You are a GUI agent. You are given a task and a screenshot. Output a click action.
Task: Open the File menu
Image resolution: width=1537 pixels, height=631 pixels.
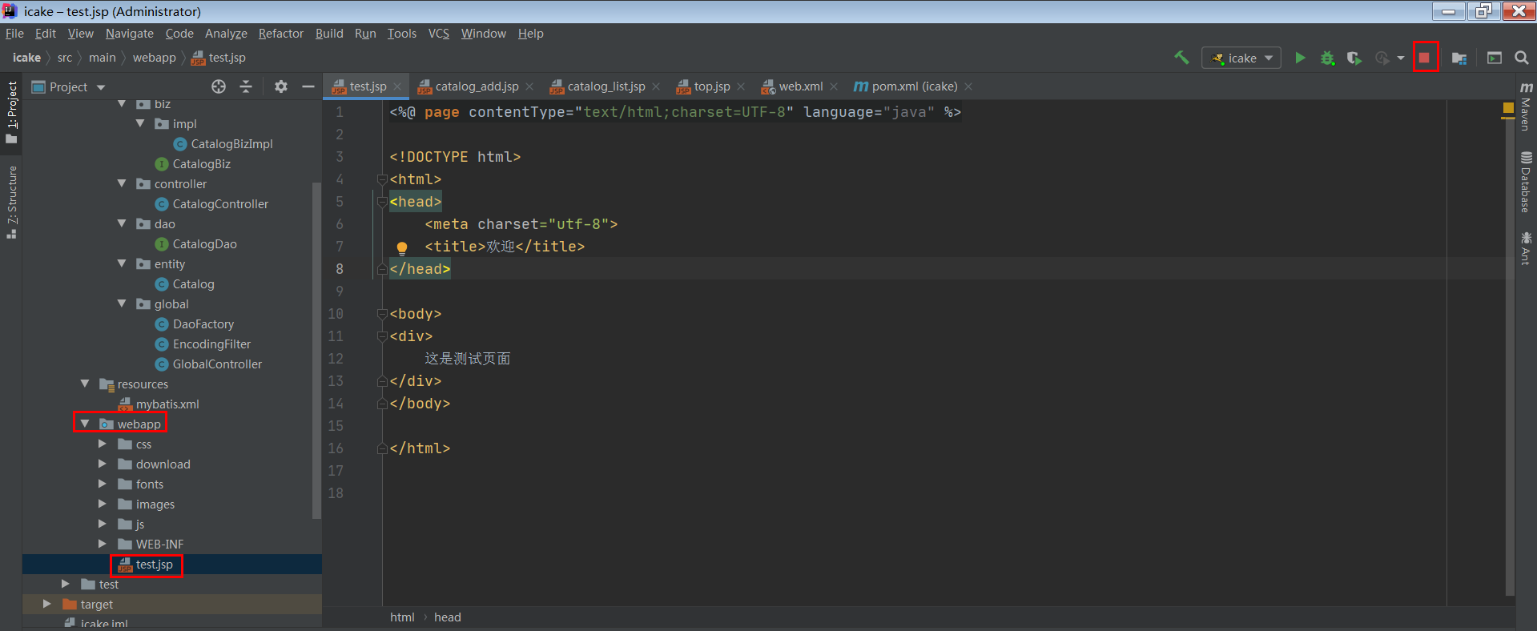click(x=14, y=34)
